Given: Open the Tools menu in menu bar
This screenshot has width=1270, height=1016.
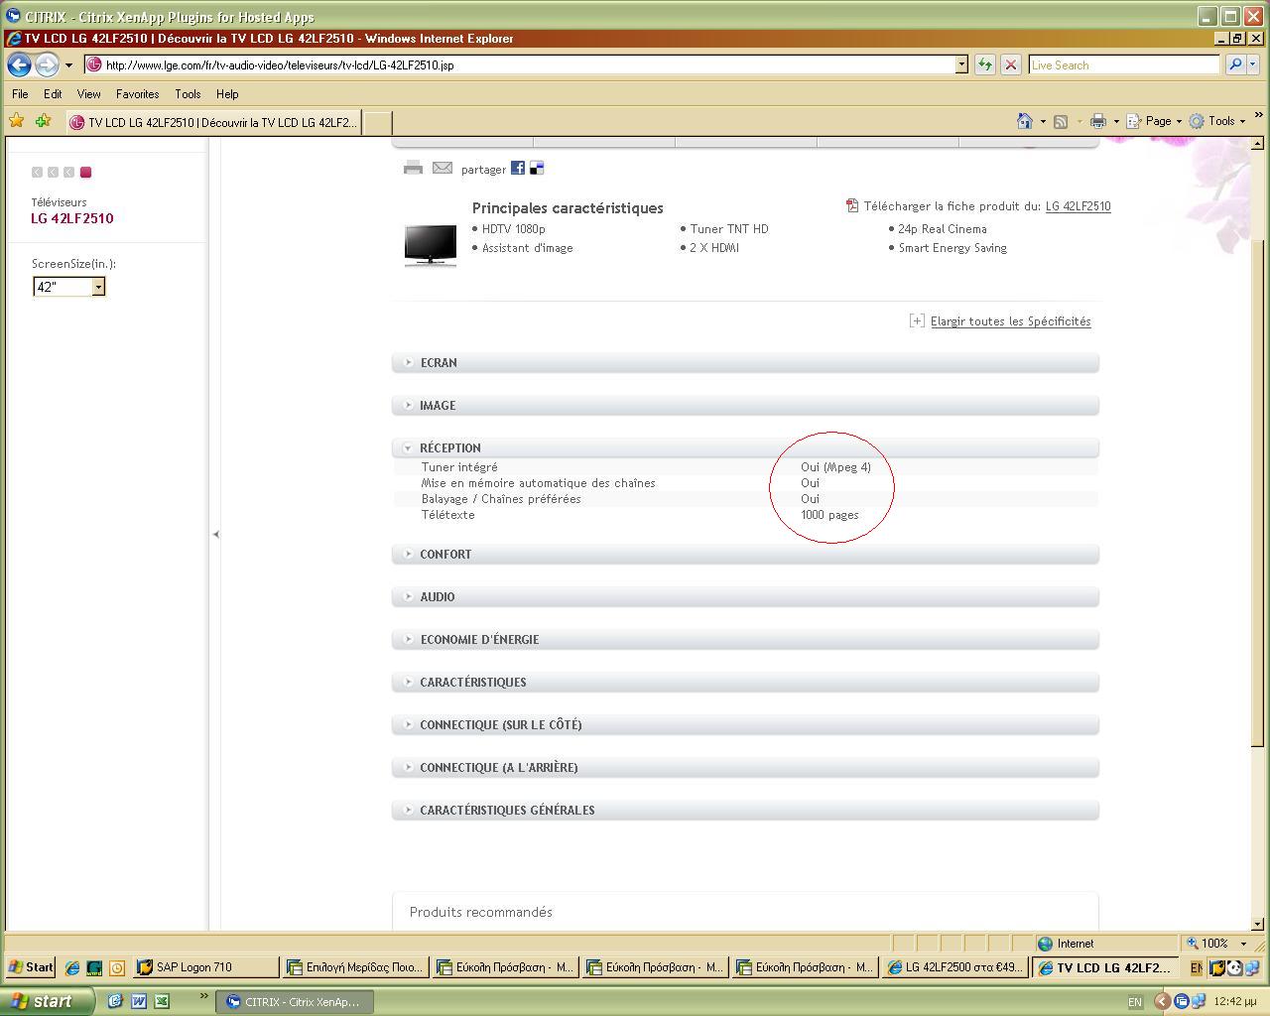Looking at the screenshot, I should point(188,94).
